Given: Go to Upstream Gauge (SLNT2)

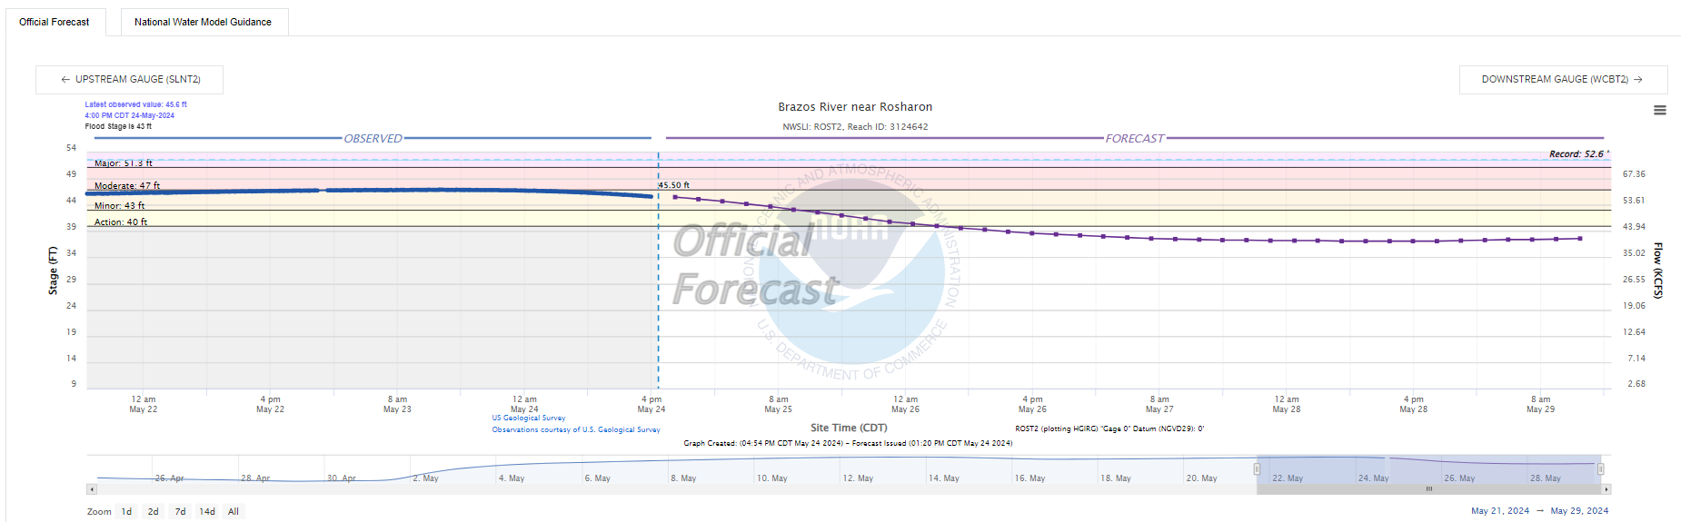Looking at the screenshot, I should coord(130,80).
